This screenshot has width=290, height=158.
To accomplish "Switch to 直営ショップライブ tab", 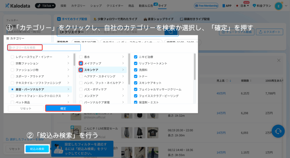I will point(159,19).
